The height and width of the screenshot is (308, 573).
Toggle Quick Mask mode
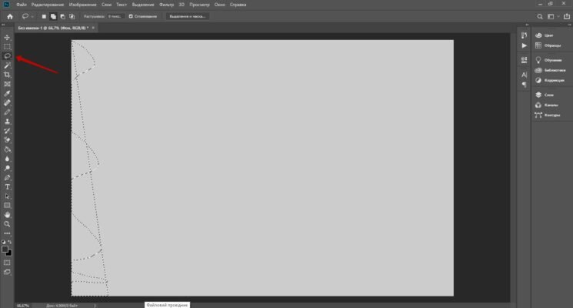(x=7, y=263)
